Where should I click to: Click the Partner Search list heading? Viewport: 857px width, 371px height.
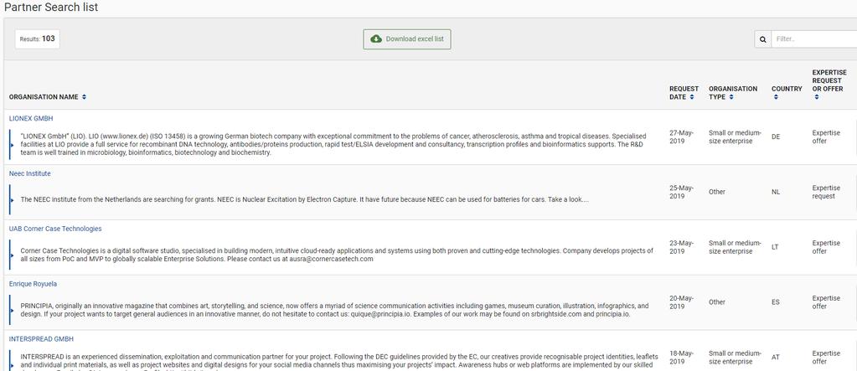click(51, 7)
